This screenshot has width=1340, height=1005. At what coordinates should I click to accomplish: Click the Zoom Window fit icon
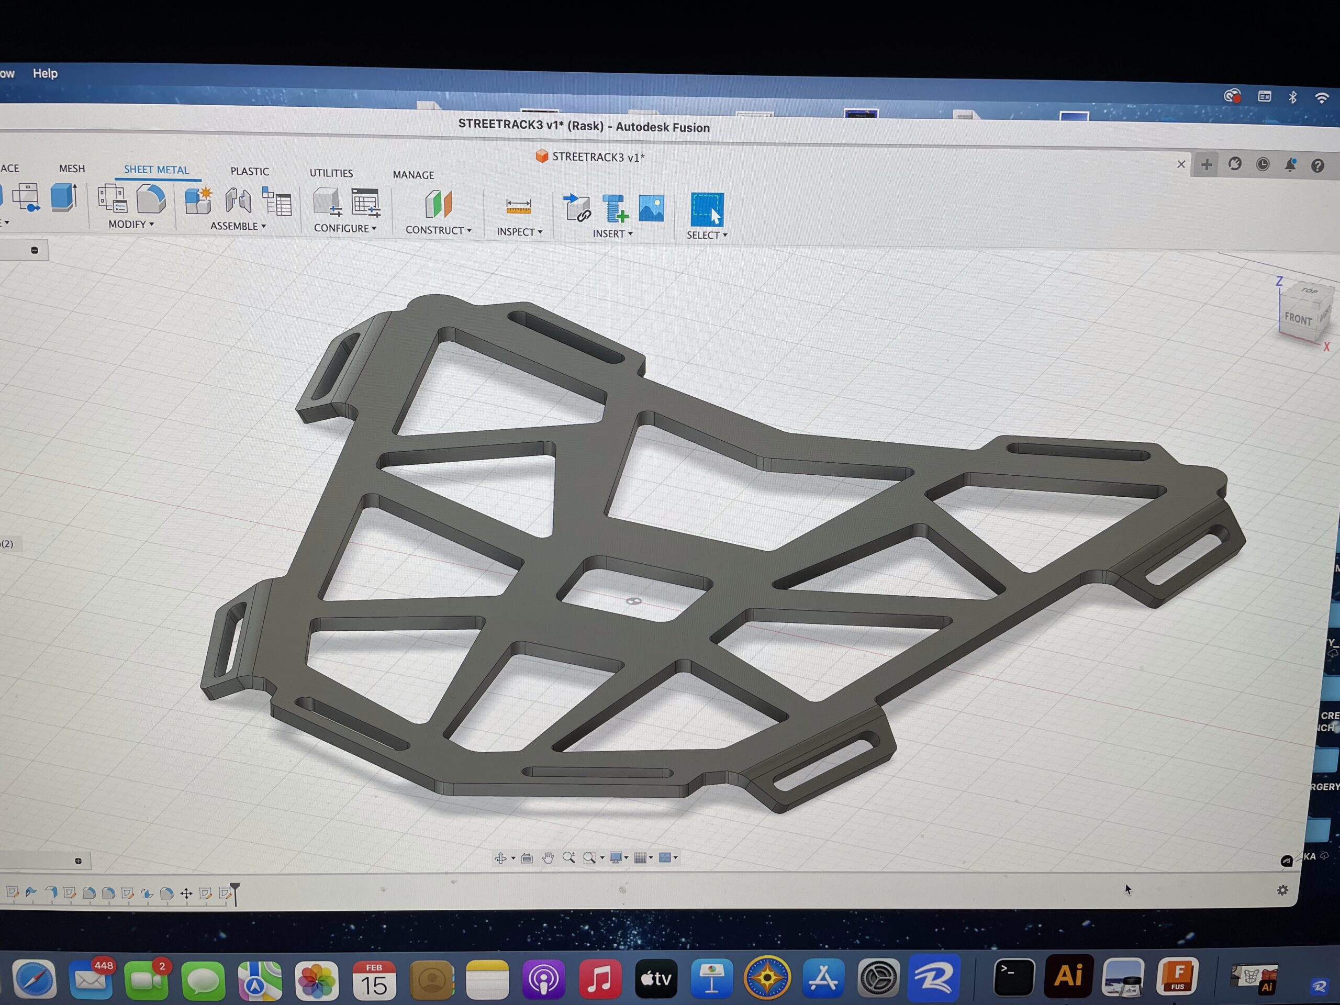(589, 857)
